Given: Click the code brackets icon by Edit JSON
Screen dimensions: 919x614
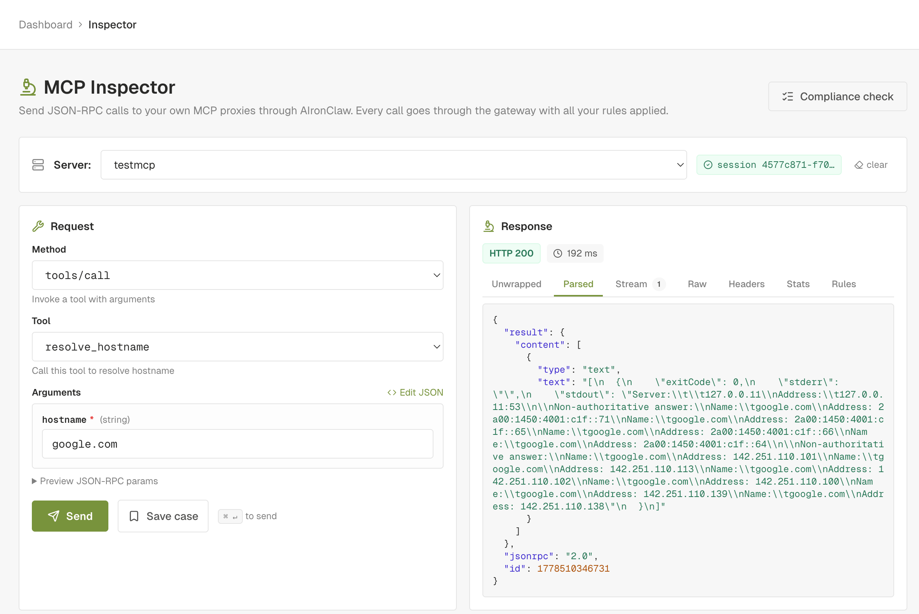Looking at the screenshot, I should (392, 392).
